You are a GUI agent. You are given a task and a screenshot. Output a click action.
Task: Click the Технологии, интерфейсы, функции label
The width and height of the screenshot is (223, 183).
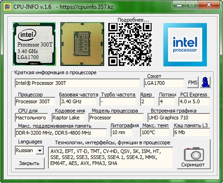pyautogui.click(x=112, y=142)
